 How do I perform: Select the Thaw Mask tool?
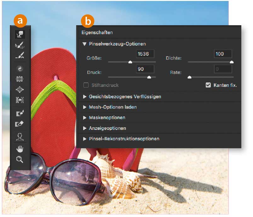pyautogui.click(x=20, y=124)
